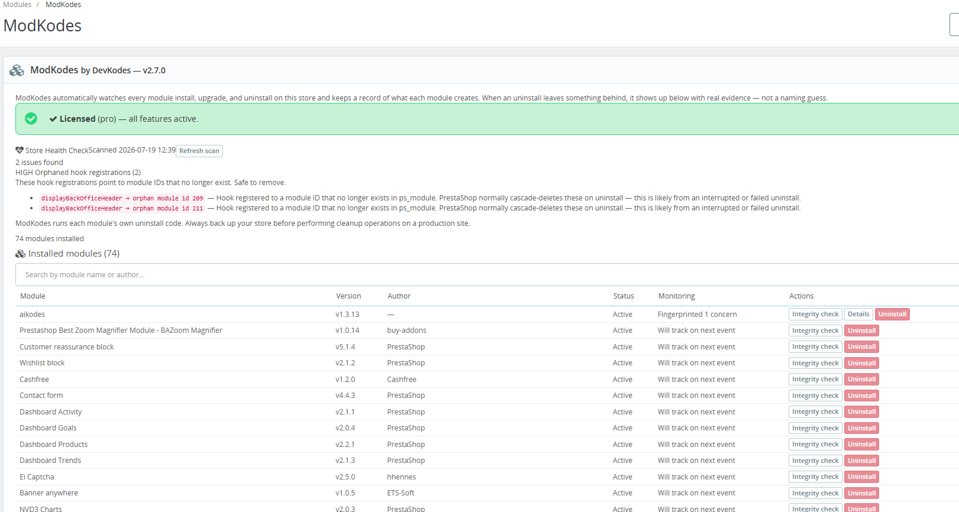Uninstall the Contact form module

[x=861, y=396]
